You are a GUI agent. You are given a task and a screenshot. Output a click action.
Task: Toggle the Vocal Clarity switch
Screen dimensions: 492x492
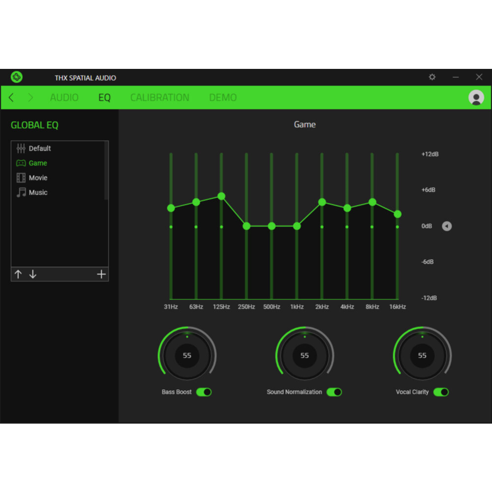(x=441, y=392)
